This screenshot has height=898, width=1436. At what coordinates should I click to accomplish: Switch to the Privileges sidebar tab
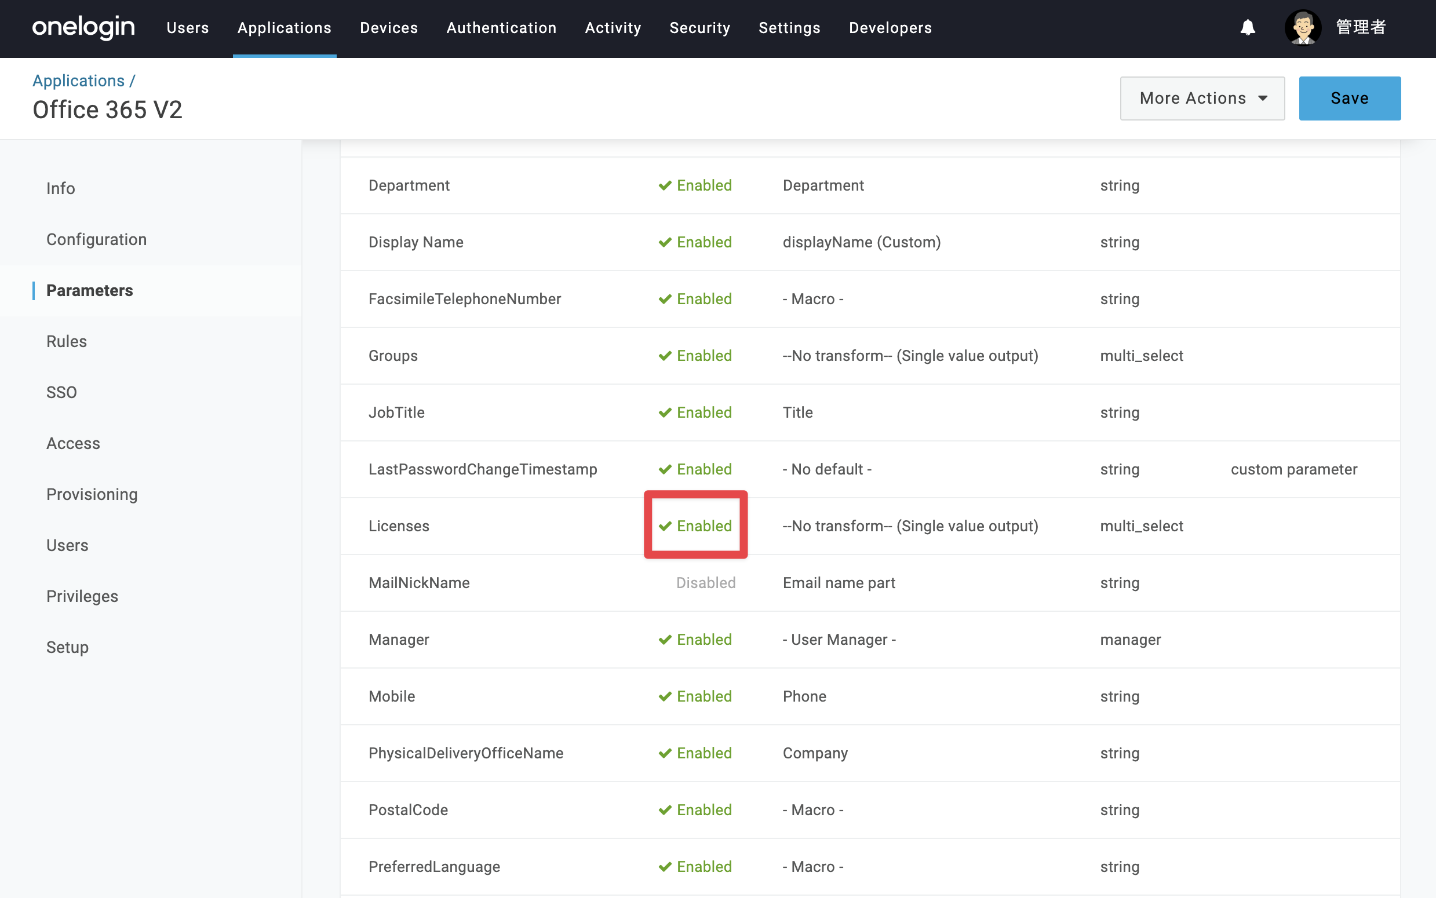[x=82, y=597]
